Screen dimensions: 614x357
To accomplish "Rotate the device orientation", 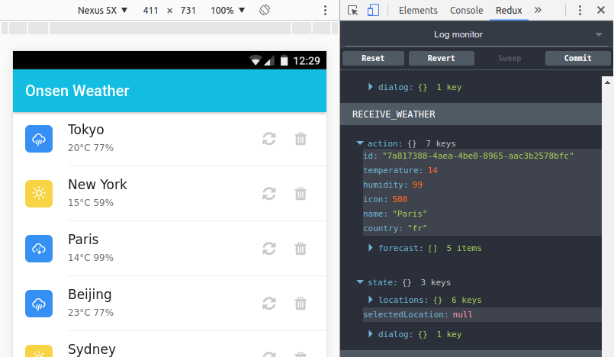I will 265,10.
